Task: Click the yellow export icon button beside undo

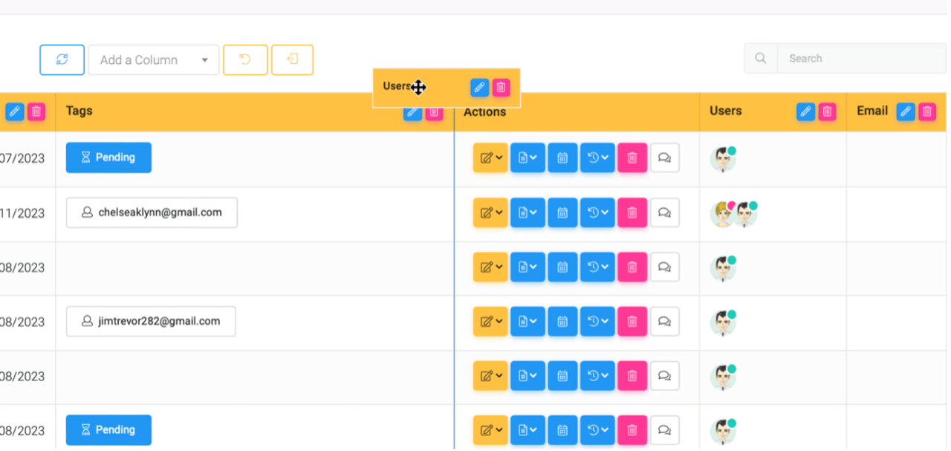Action: click(x=292, y=59)
